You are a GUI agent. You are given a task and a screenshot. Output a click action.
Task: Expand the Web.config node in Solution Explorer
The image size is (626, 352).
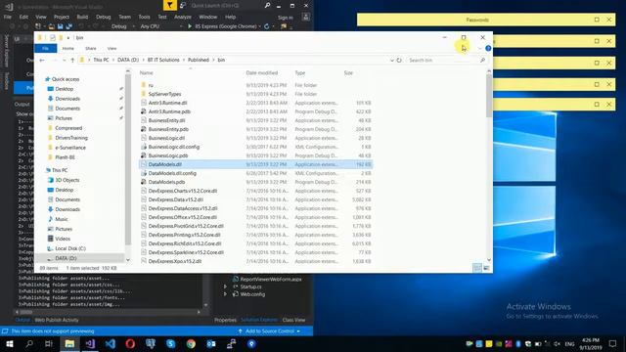[225, 294]
